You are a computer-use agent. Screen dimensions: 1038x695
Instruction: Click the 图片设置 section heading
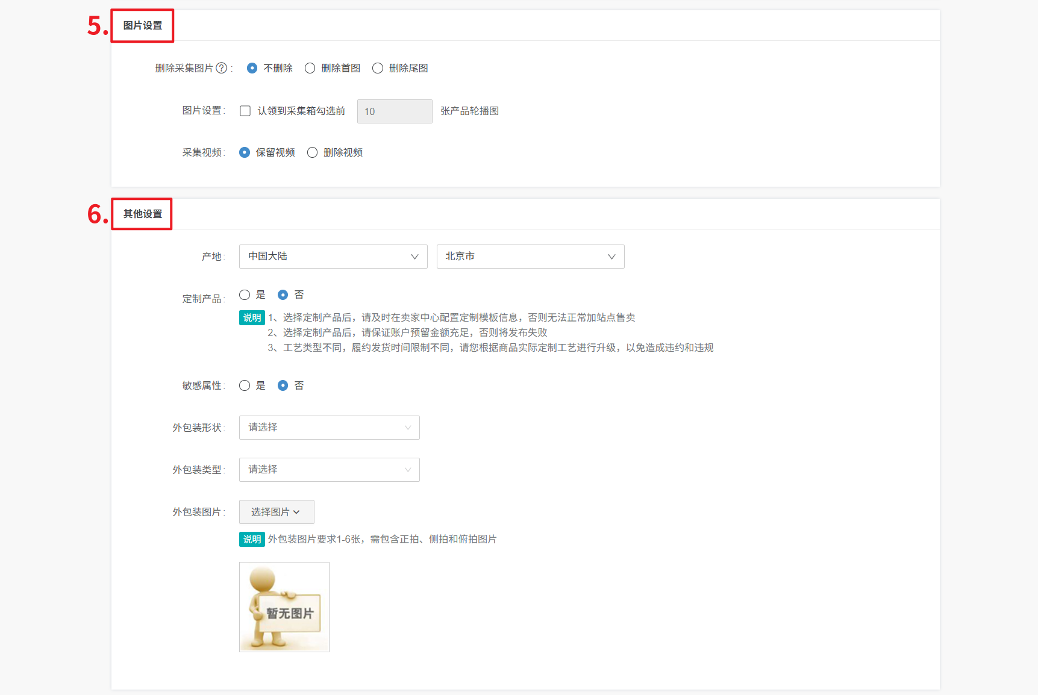click(143, 26)
